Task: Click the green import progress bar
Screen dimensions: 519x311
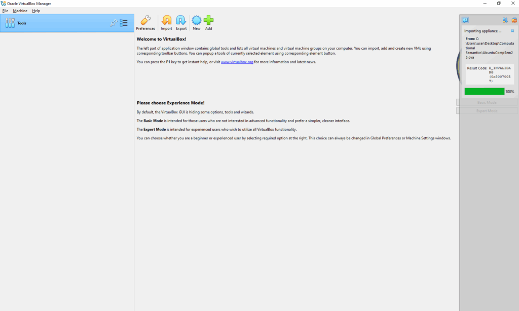Action: (x=484, y=91)
